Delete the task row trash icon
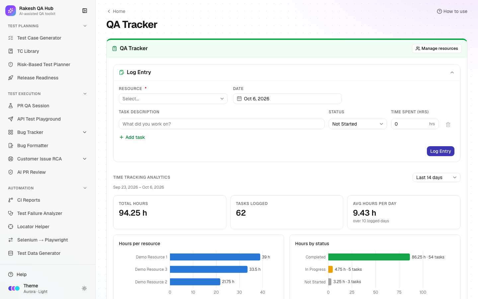 tap(448, 125)
